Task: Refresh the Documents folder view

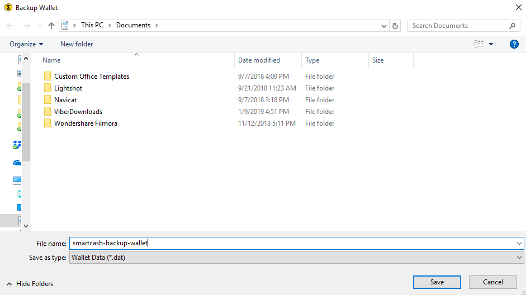Action: click(x=395, y=26)
